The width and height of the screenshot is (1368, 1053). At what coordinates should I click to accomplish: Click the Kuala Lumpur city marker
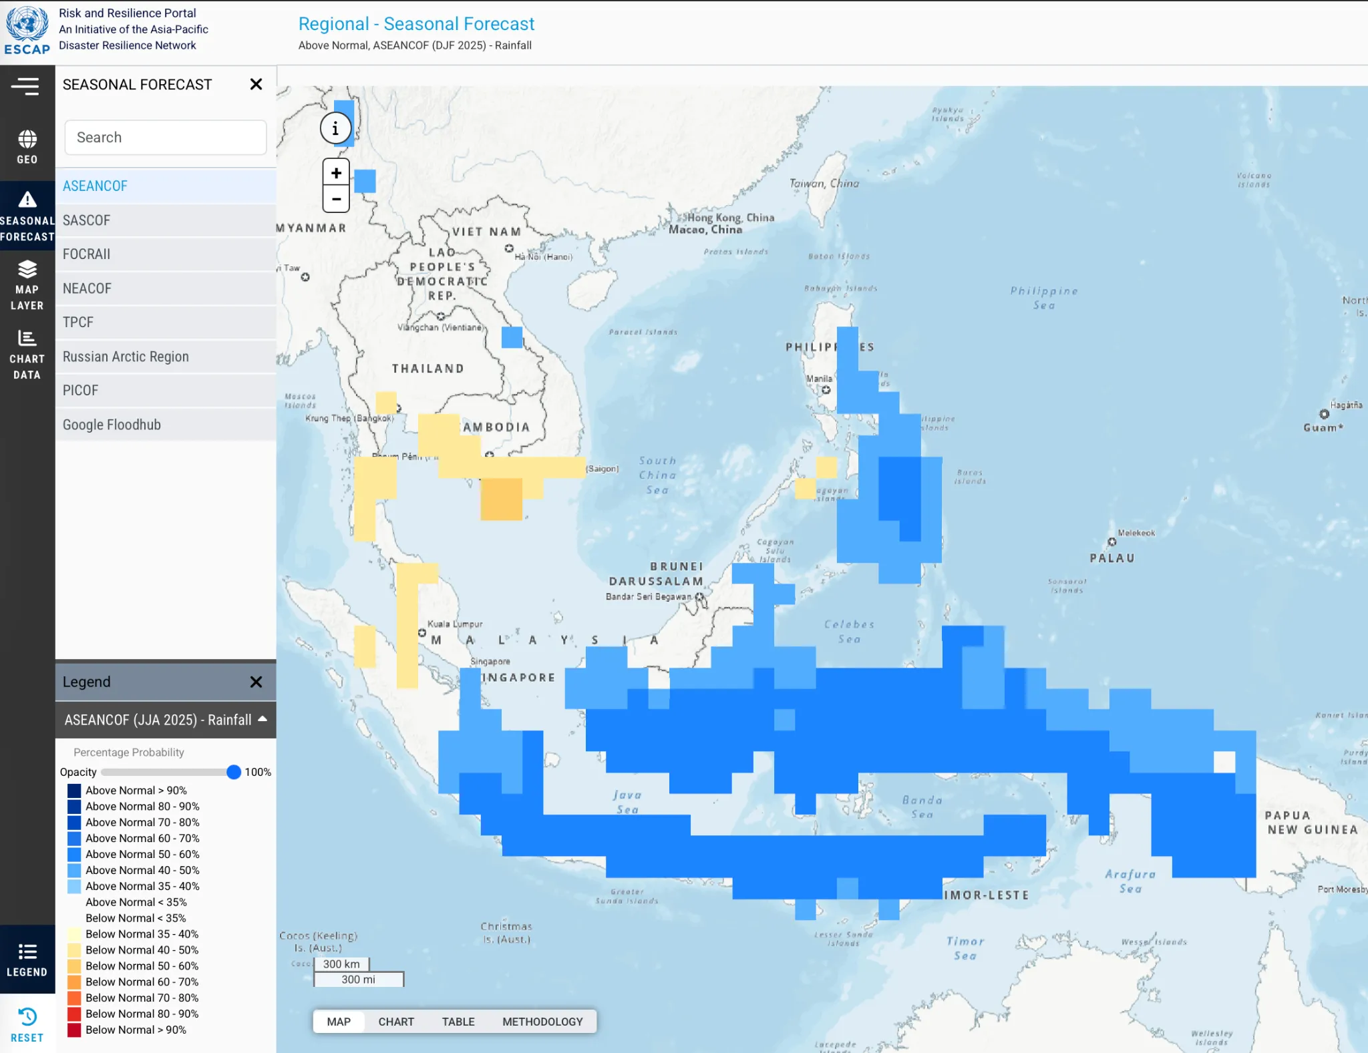(422, 632)
